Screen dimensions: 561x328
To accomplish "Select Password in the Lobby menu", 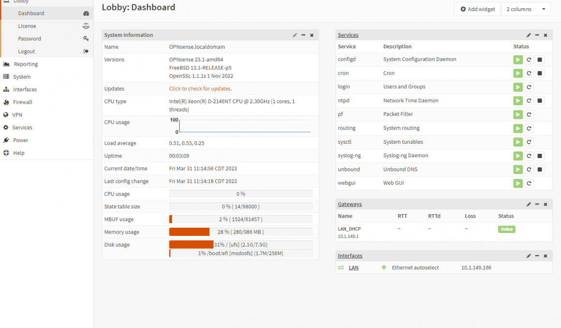I will (30, 39).
